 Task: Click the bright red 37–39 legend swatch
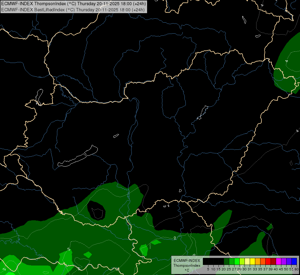(x=268, y=261)
